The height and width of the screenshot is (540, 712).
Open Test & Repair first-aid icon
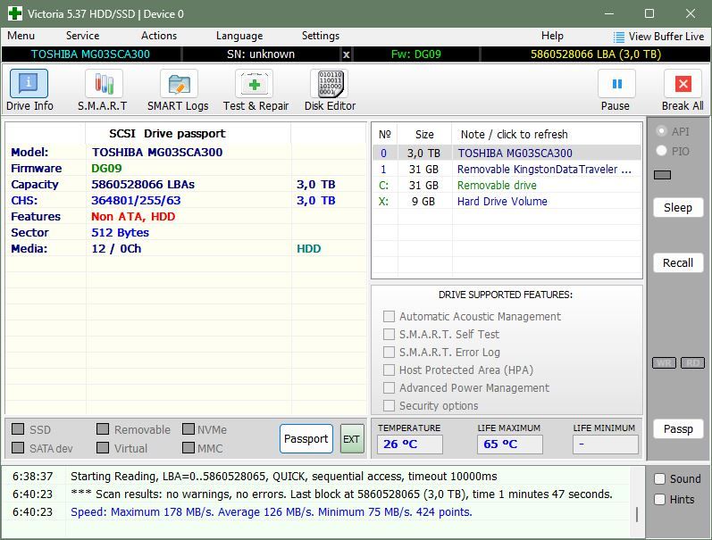pyautogui.click(x=254, y=84)
